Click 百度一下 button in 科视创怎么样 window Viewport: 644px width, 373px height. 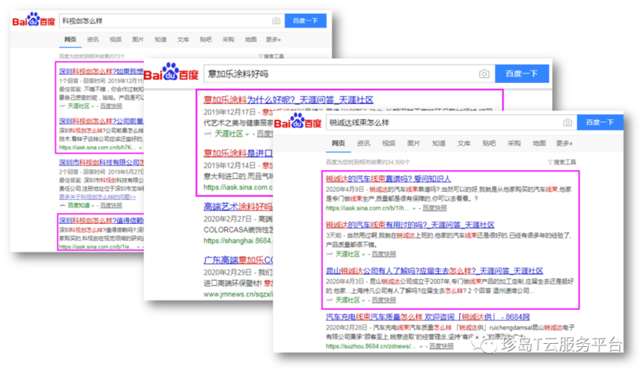(x=306, y=20)
